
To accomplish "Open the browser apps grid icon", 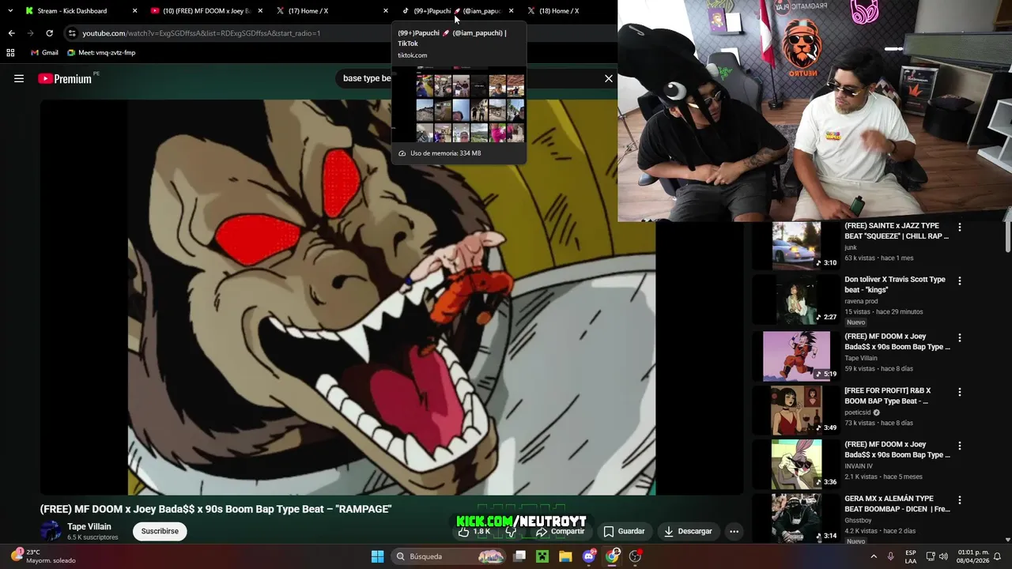I will 10,53.
